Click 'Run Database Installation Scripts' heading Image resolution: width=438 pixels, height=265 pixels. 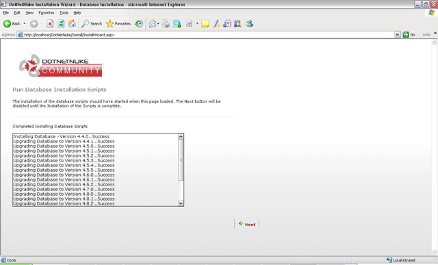(60, 90)
